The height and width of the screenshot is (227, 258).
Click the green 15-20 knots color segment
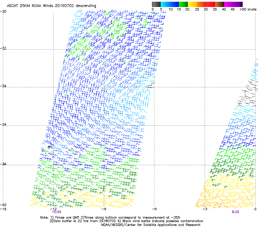pyautogui.click(x=183, y=4)
